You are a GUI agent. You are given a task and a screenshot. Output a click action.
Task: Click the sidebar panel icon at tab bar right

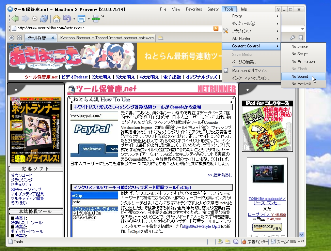(x=301, y=38)
